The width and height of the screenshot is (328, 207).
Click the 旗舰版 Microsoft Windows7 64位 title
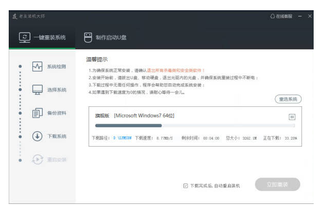click(134, 116)
